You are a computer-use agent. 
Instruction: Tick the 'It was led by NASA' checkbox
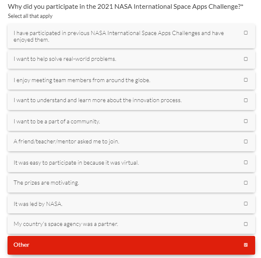tap(246, 204)
